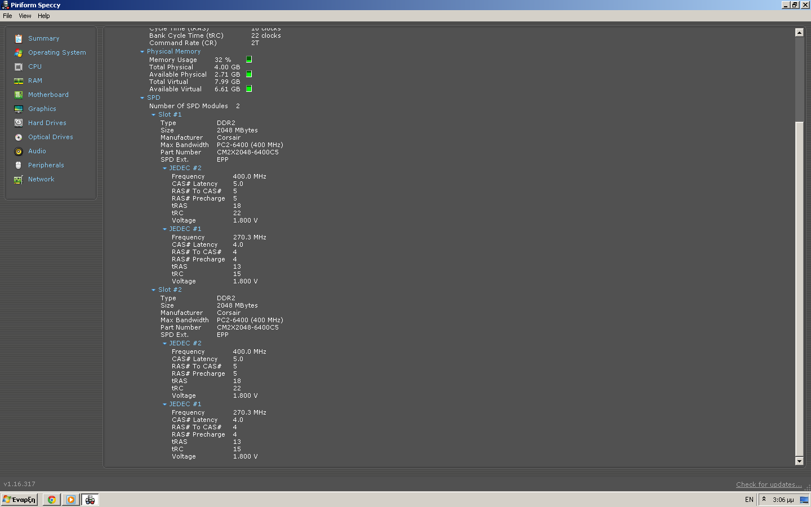Collapse JEDEC #1 under Slot #1
Screen dimensions: 811x507
pyautogui.click(x=165, y=229)
